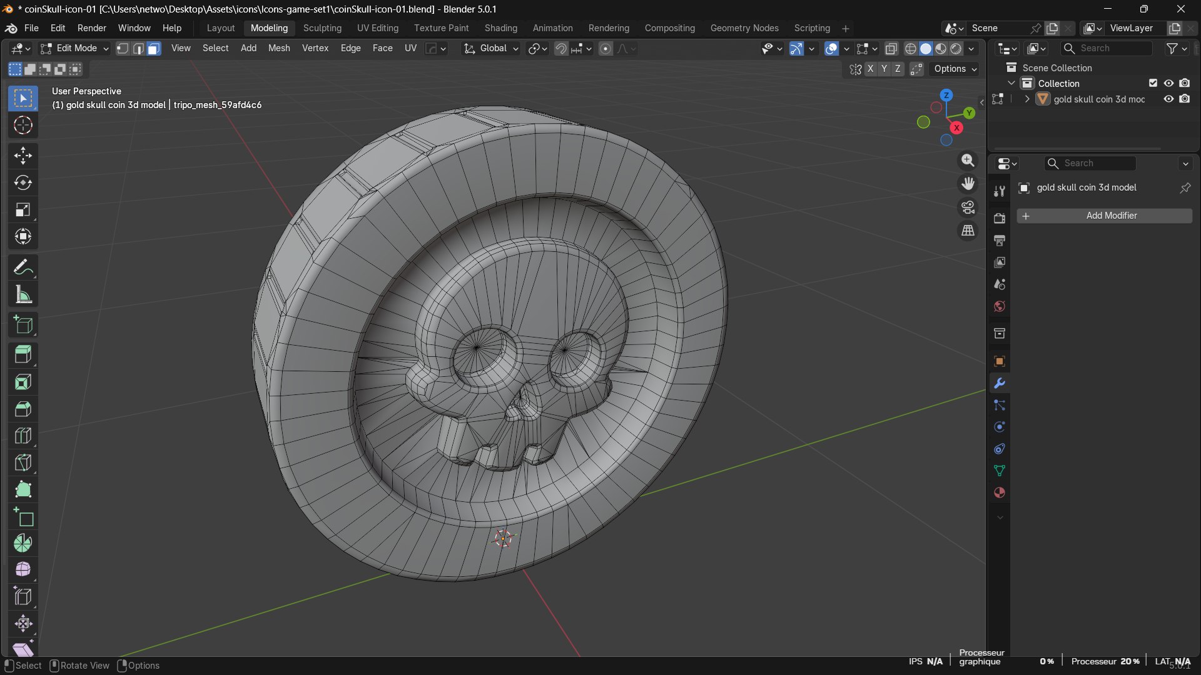
Task: Open the Face menu
Action: point(382,48)
